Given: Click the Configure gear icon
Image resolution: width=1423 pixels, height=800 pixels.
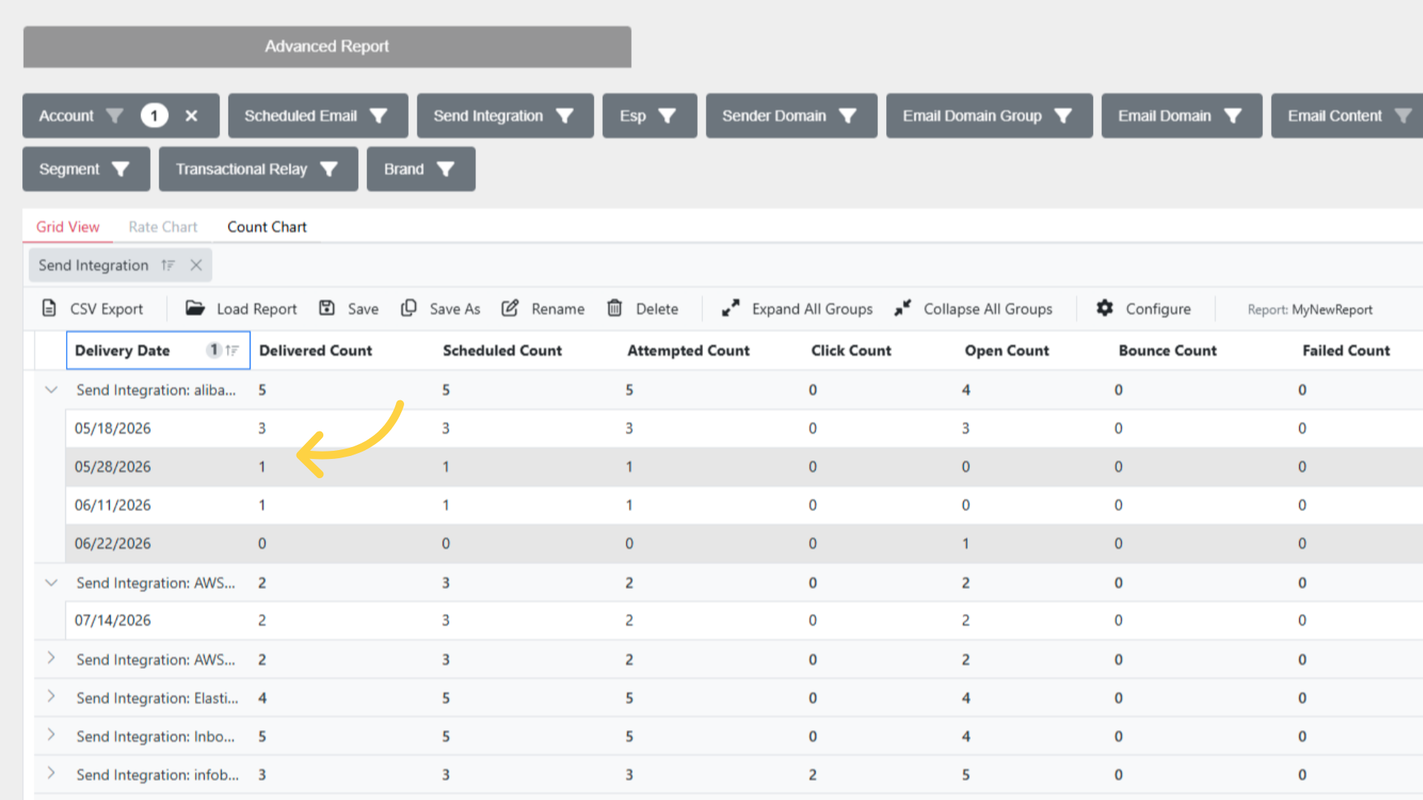Looking at the screenshot, I should [x=1105, y=308].
